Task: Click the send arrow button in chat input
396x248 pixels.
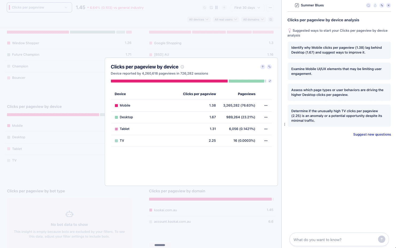Action: [x=382, y=239]
